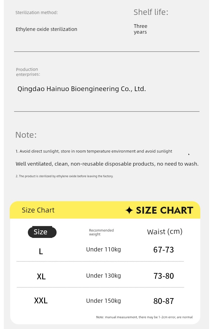
Task: Click the manual measurement note at bottom
Action: (145, 317)
